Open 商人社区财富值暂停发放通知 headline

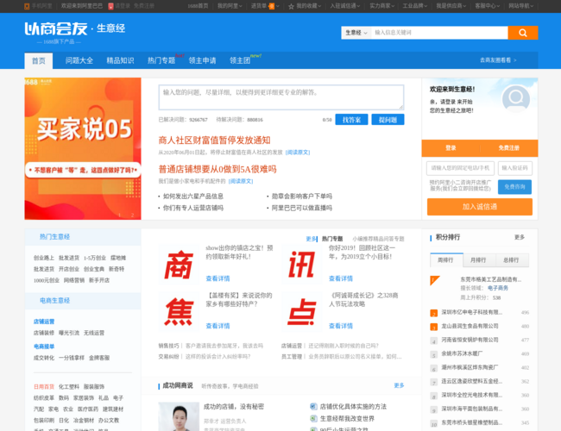214,141
